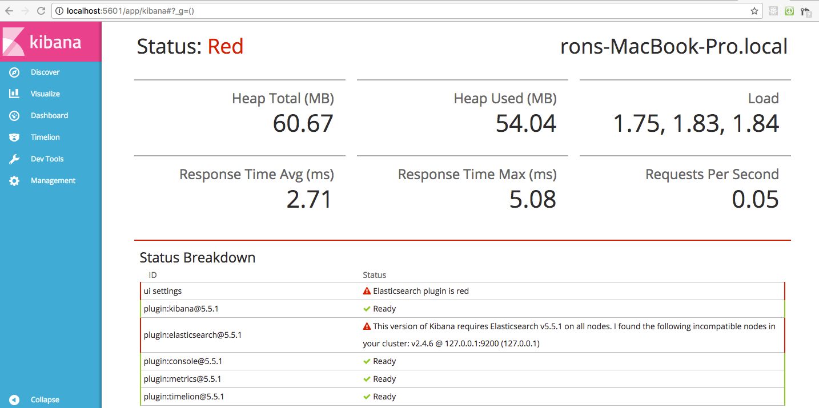Click the green check for plugin:console
The width and height of the screenshot is (819, 408).
coord(367,361)
